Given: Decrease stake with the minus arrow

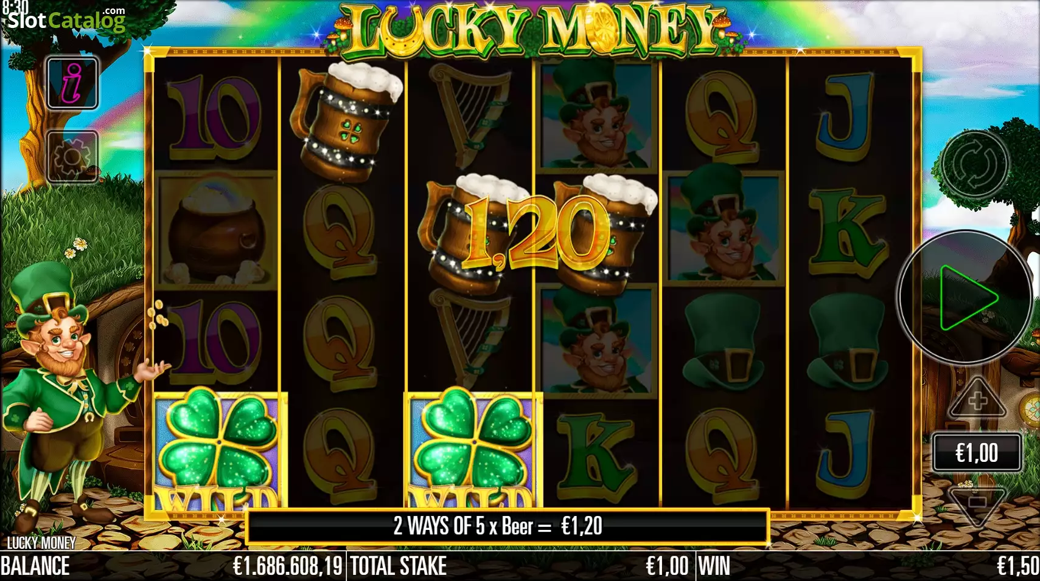Looking at the screenshot, I should [x=977, y=503].
